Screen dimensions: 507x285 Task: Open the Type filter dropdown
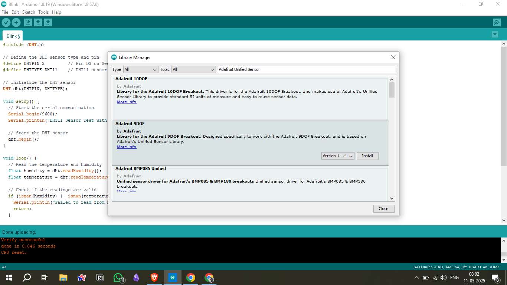coord(141,69)
